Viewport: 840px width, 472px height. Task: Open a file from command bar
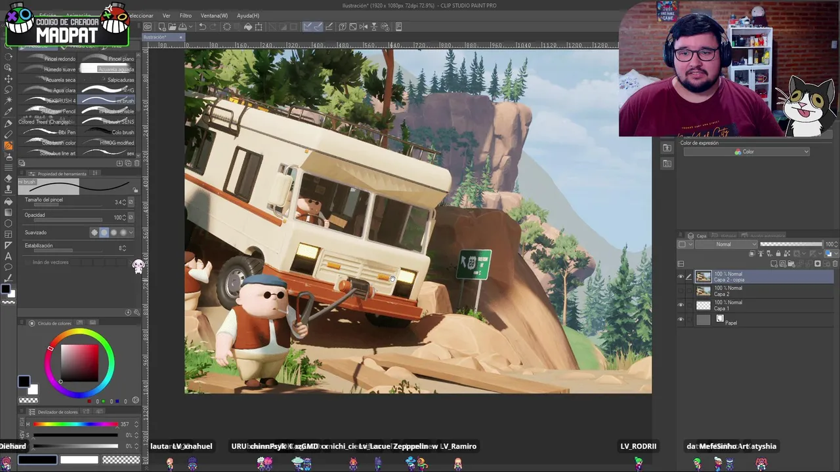(x=173, y=26)
